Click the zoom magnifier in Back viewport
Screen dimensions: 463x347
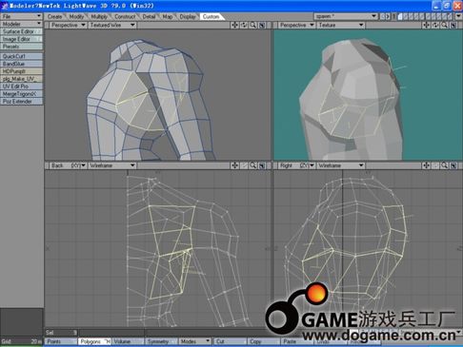[x=253, y=165]
